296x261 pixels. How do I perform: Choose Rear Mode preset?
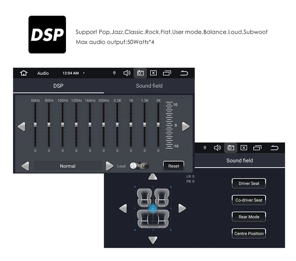pyautogui.click(x=249, y=217)
